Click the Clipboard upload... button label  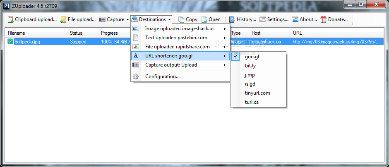click(36, 19)
